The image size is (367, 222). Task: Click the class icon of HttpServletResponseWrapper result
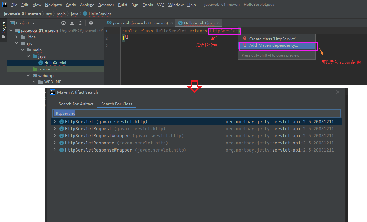[62, 150]
